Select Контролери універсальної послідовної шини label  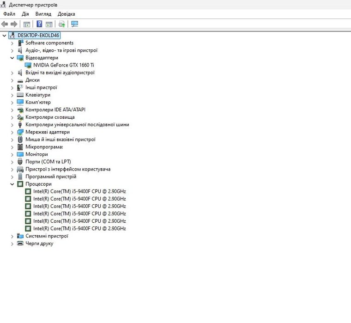click(x=77, y=125)
